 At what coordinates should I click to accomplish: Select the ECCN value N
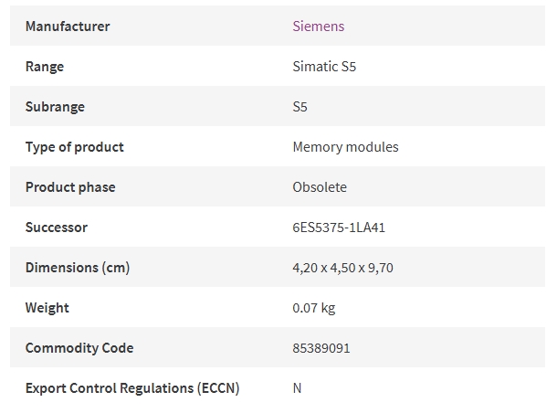pyautogui.click(x=297, y=388)
